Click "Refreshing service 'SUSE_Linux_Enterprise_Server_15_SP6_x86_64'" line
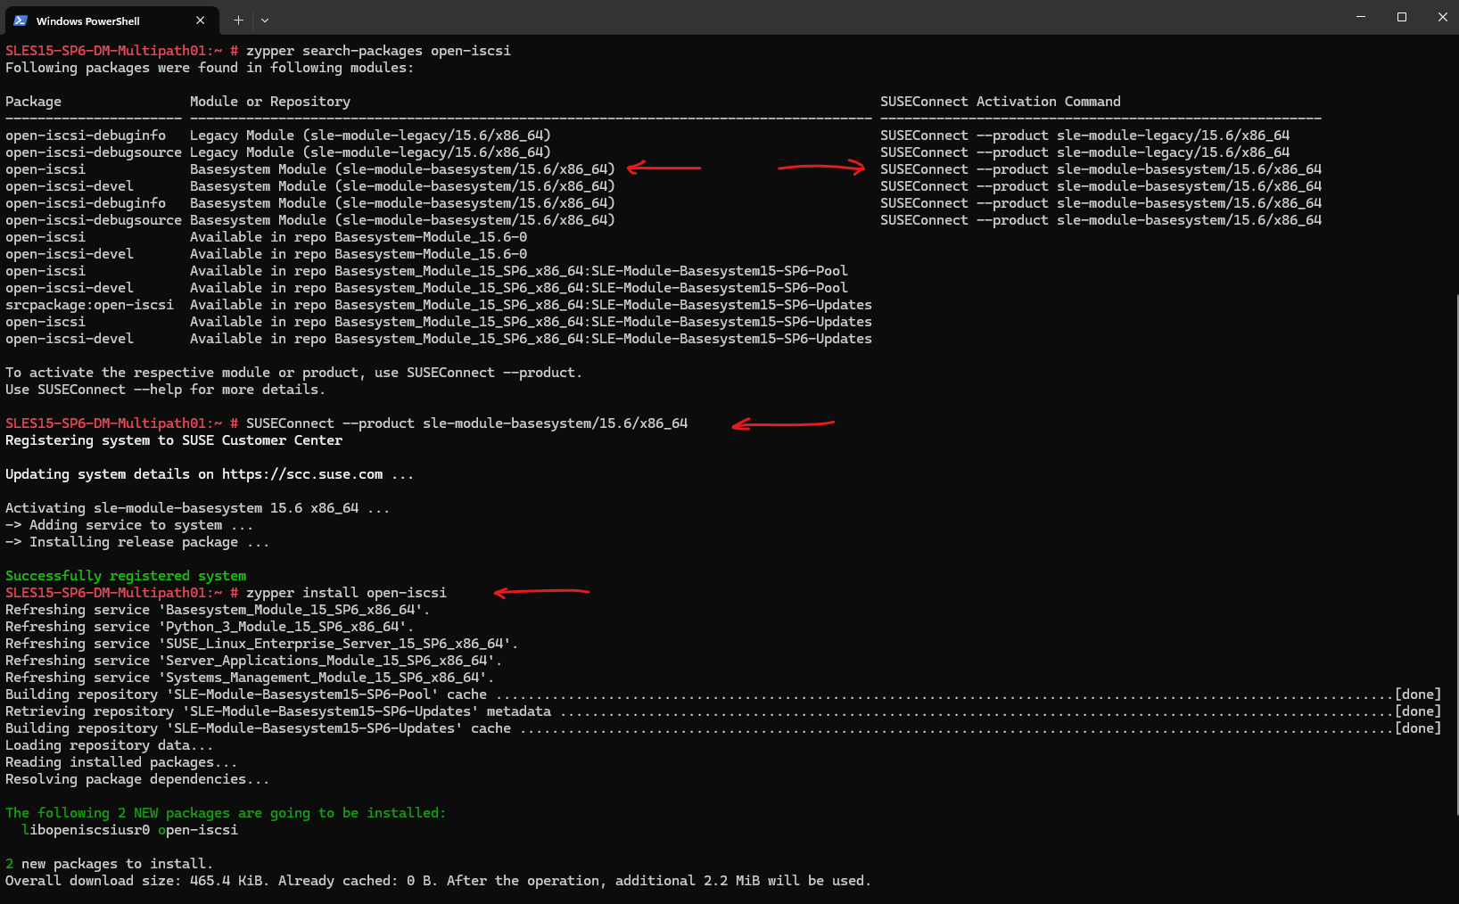This screenshot has height=904, width=1459. 262,644
